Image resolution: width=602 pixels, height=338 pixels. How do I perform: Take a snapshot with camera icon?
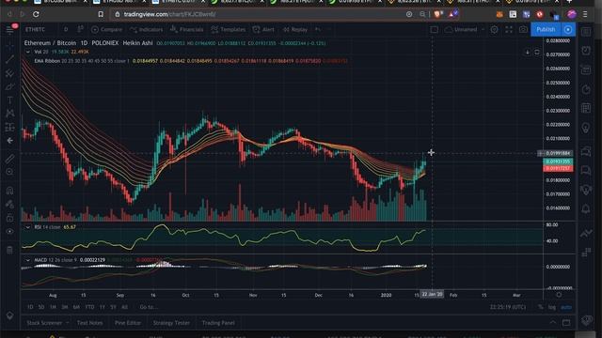click(523, 29)
